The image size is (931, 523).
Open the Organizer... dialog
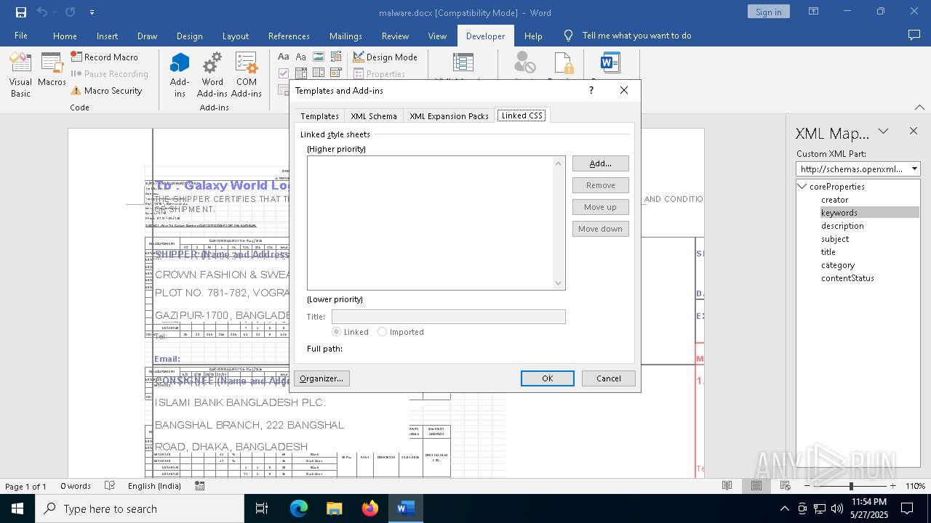[321, 378]
